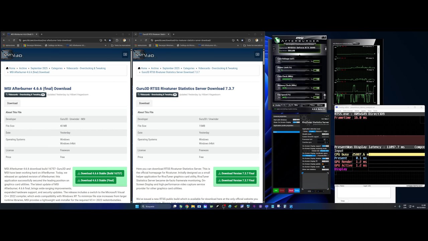Click the first Download Version 7.3.7 Final button
The height and width of the screenshot is (241, 428).
[x=236, y=173]
